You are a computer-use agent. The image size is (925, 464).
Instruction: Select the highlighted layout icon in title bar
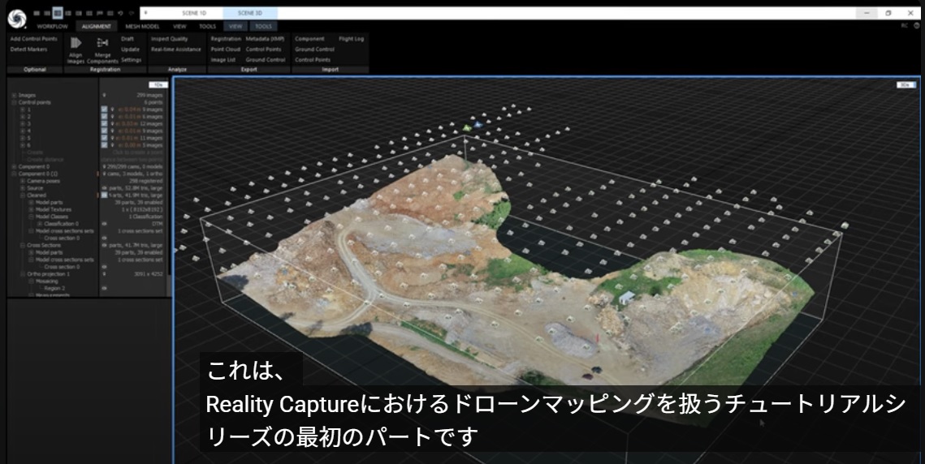pos(58,13)
